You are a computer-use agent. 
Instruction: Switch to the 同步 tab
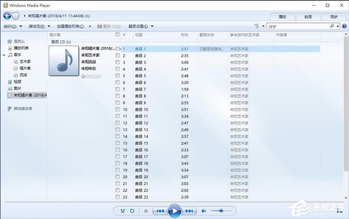coord(334,16)
